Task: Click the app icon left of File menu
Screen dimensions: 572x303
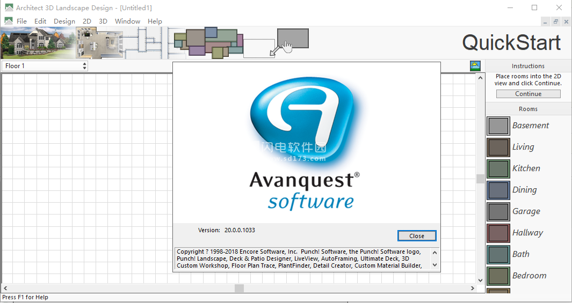Action: [9, 21]
